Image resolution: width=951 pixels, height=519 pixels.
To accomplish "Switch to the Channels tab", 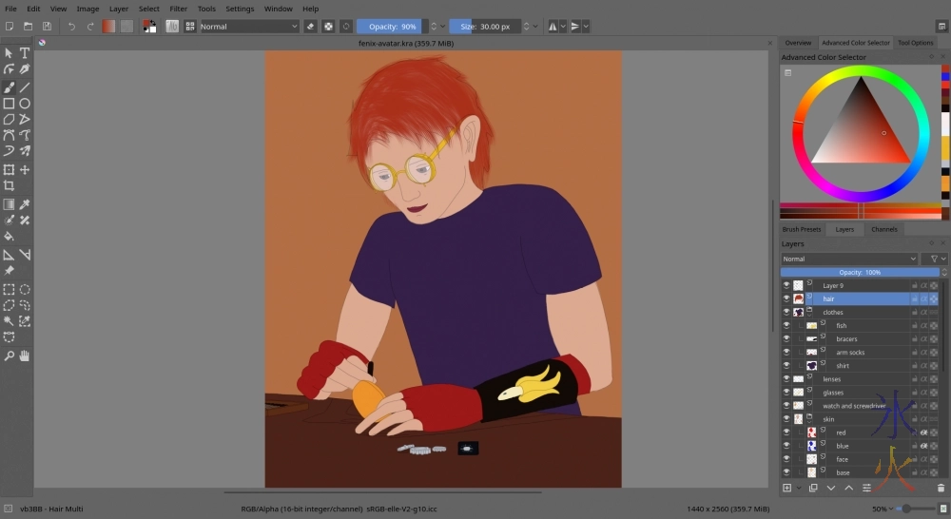I will tap(883, 229).
